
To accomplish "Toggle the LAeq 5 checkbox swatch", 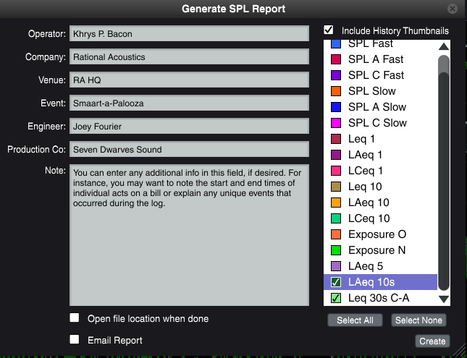I will click(336, 266).
